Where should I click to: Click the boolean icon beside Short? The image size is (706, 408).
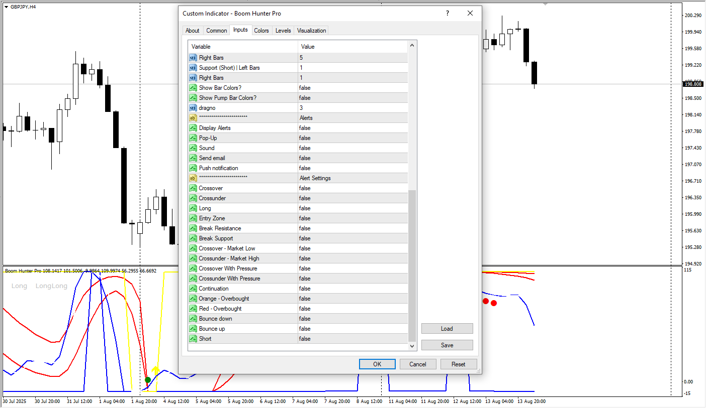coord(193,339)
